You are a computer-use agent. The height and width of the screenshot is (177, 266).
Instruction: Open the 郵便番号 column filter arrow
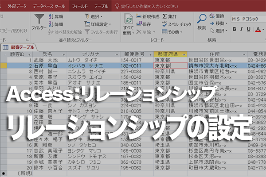click(150, 55)
